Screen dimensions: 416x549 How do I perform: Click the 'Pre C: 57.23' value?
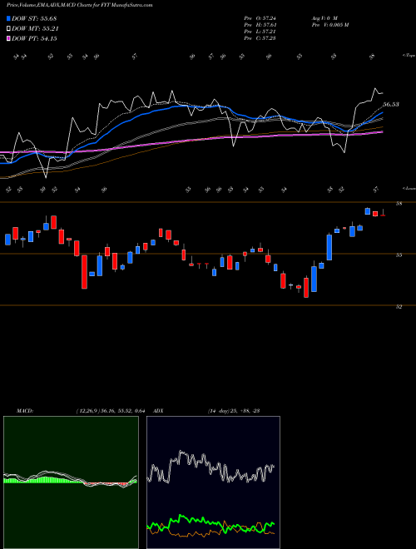(x=260, y=38)
